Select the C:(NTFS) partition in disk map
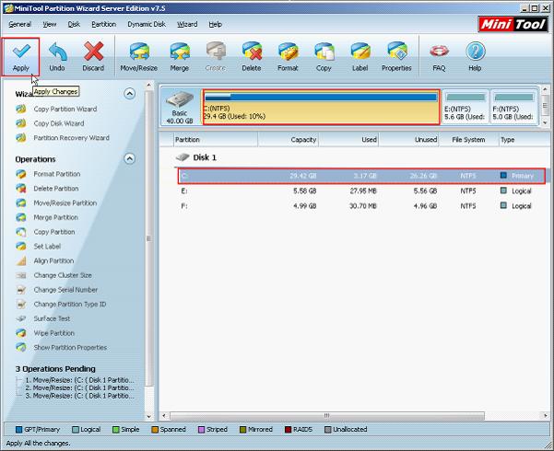Screen dimensions: 554x451 [x=321, y=108]
